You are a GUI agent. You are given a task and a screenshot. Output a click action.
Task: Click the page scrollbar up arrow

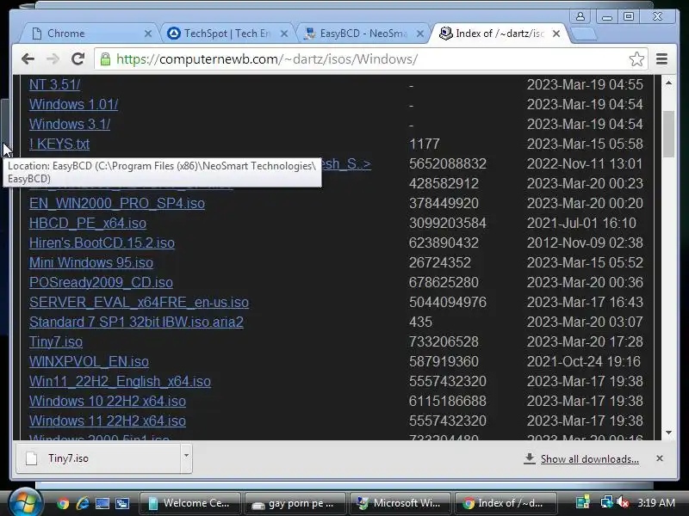668,83
